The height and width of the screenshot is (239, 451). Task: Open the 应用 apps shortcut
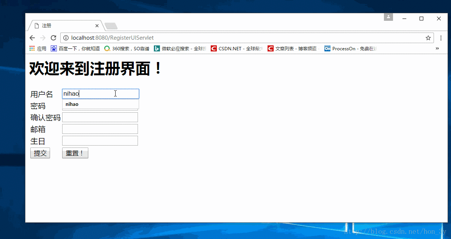[x=38, y=49]
